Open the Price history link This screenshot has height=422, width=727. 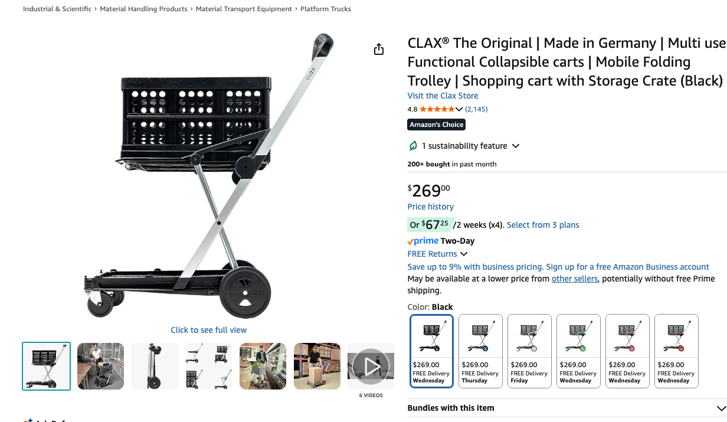tap(430, 207)
